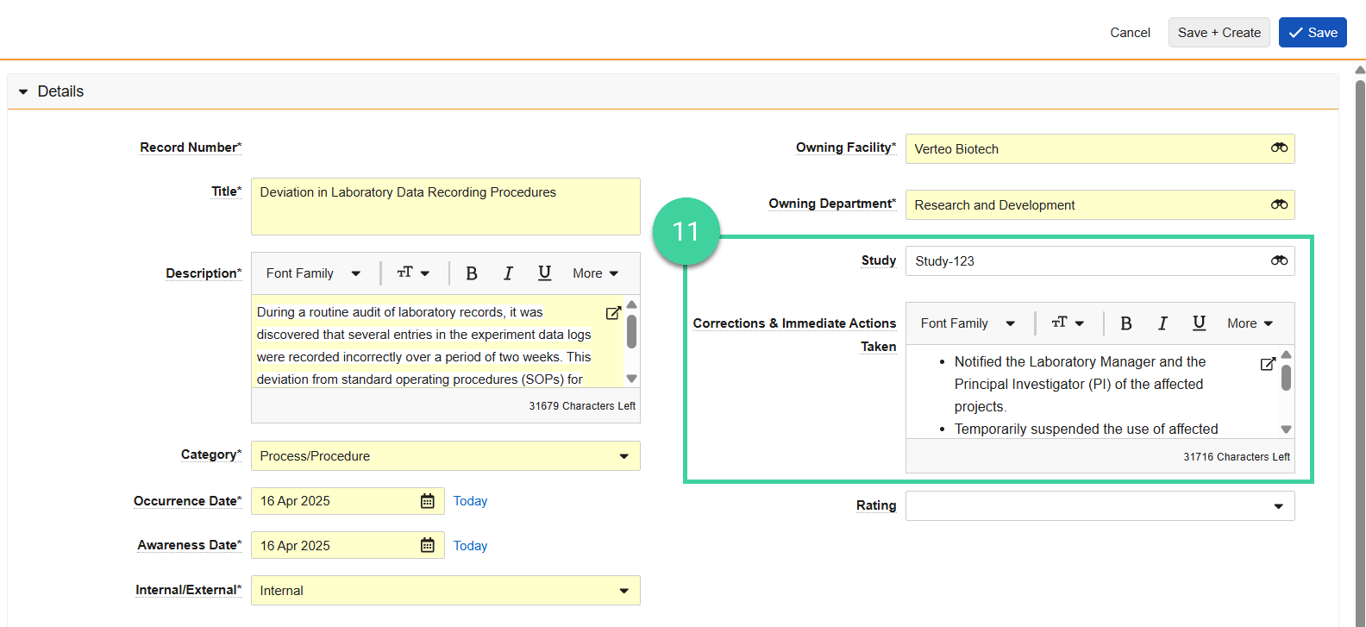Open the Category dropdown showing Process/Procedure
1366x627 pixels.
tap(446, 456)
